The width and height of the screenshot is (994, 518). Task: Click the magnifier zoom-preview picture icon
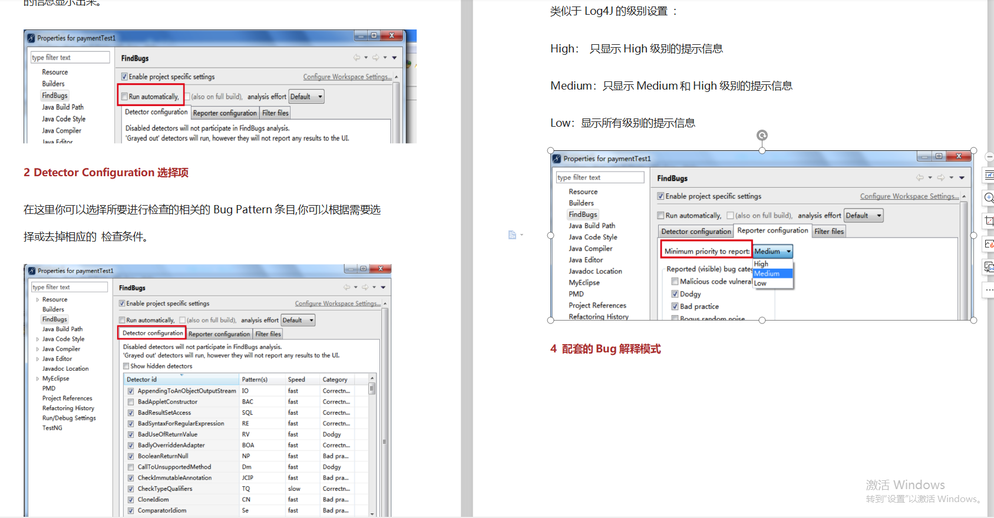click(x=990, y=198)
